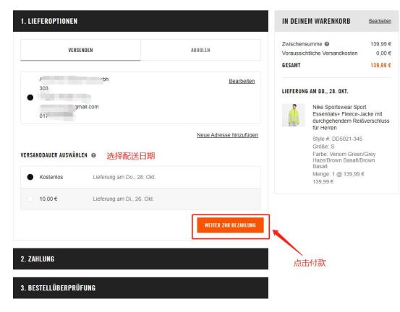Image resolution: width=400 pixels, height=312 pixels.
Task: Edit the saved address via Bearbeiten link
Action: (242, 81)
